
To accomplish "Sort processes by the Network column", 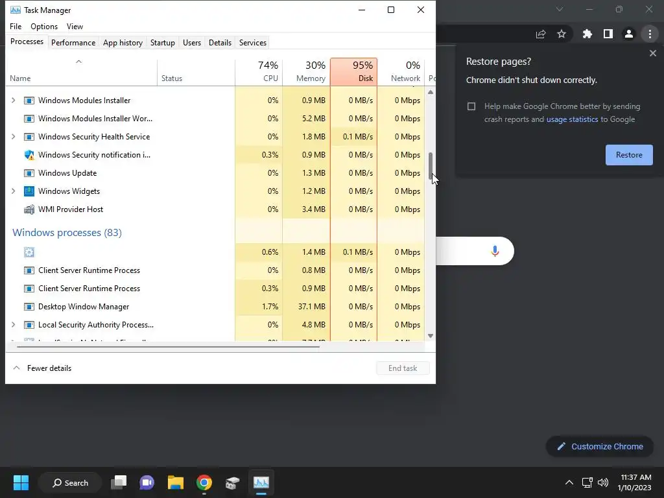I will click(401, 71).
